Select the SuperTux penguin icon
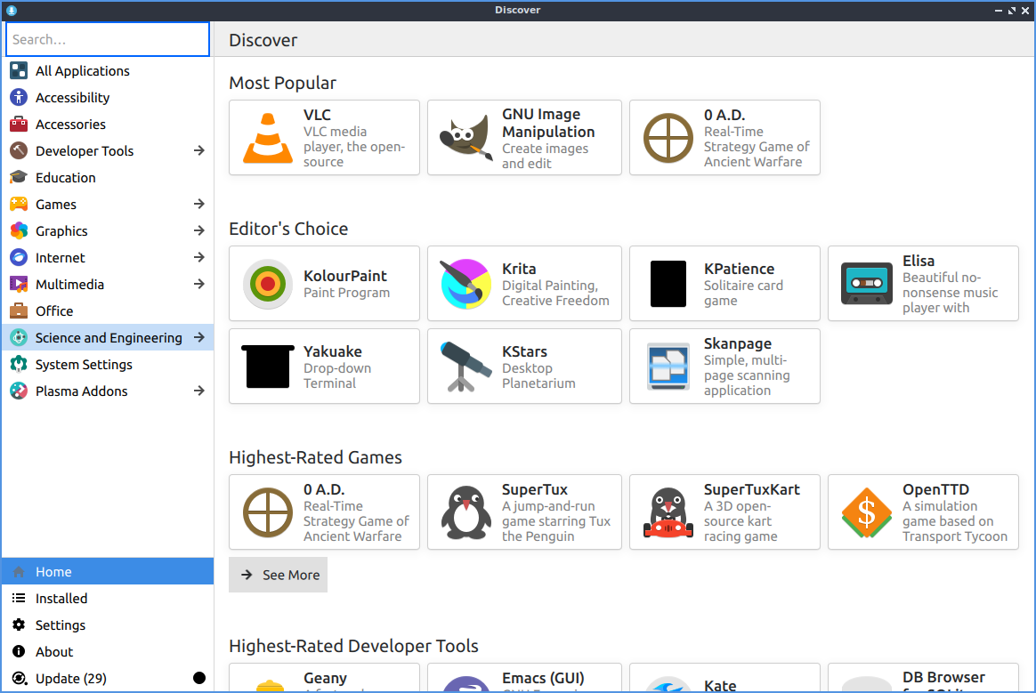 point(465,512)
